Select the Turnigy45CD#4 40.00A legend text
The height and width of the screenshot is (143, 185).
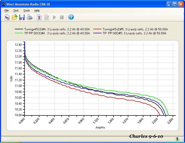tap(57, 29)
